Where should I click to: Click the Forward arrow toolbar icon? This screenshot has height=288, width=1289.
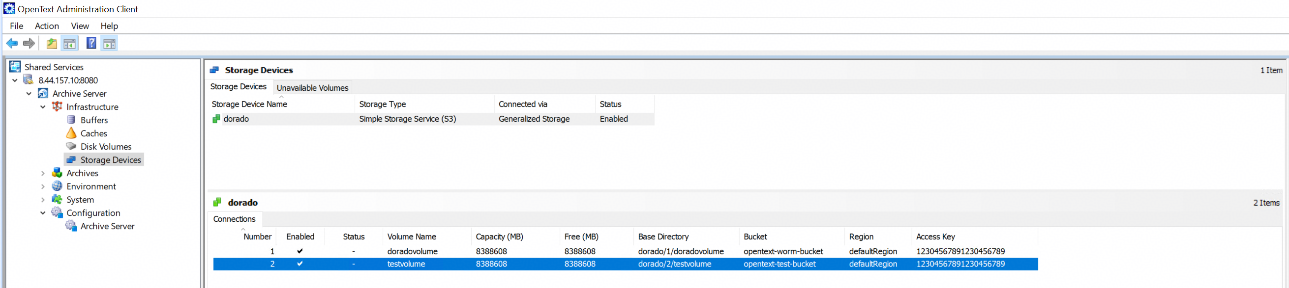coord(29,44)
